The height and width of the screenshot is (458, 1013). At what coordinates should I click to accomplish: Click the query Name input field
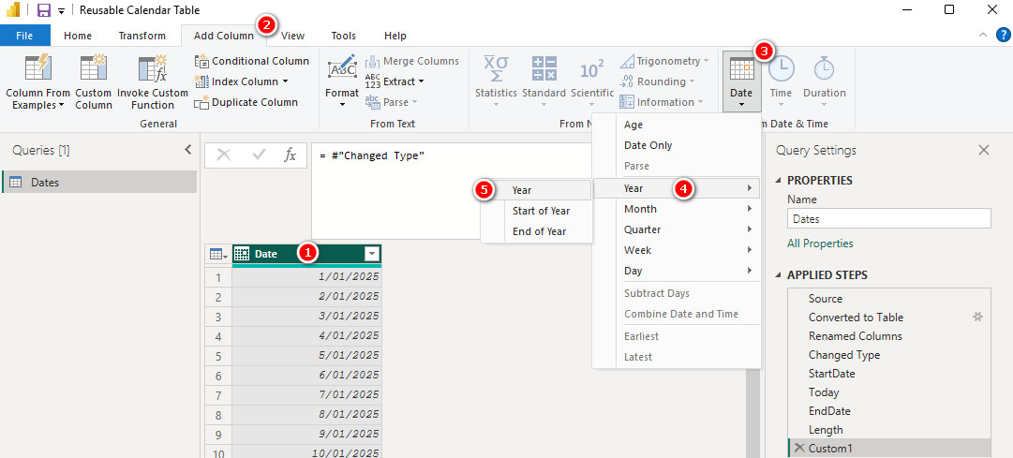pos(888,218)
